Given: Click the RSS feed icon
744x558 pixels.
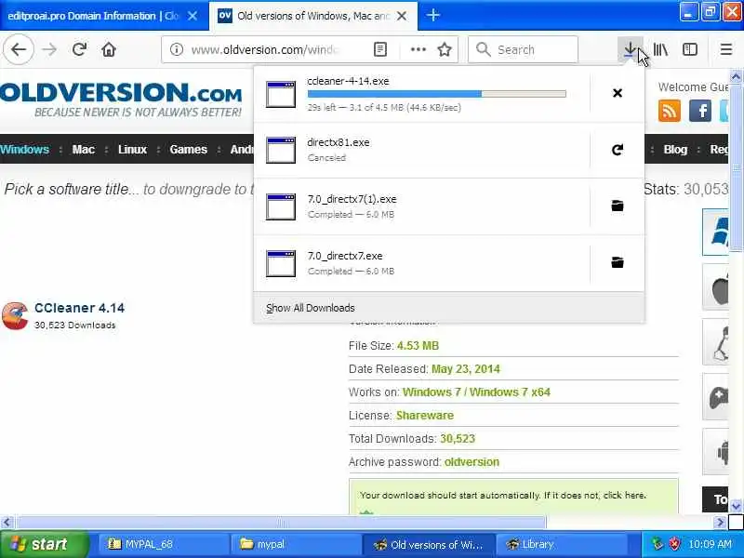Looking at the screenshot, I should 669,111.
